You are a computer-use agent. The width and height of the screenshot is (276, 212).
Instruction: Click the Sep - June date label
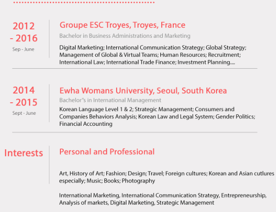click(x=23, y=49)
